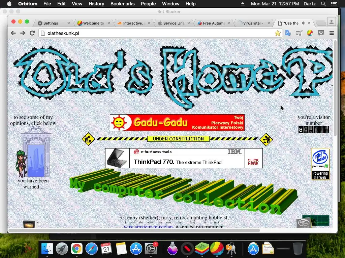This screenshot has height=258, width=345.
Task: Click the green-haired sailor character sprite
Action: 21,163
